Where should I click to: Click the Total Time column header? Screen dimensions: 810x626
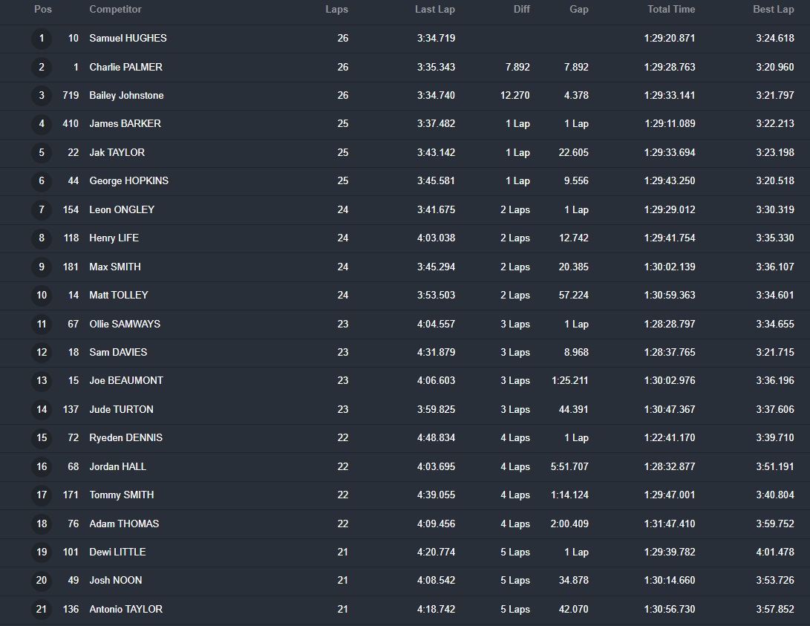[x=671, y=10]
